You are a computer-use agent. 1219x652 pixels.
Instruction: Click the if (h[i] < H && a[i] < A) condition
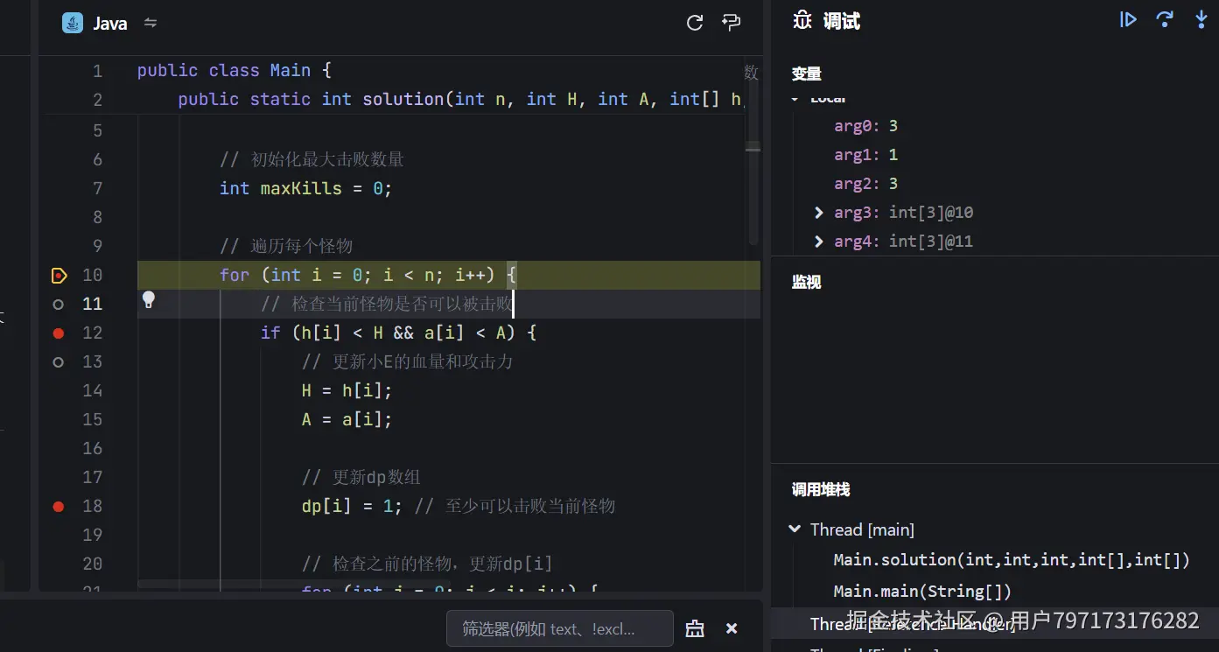coord(398,333)
